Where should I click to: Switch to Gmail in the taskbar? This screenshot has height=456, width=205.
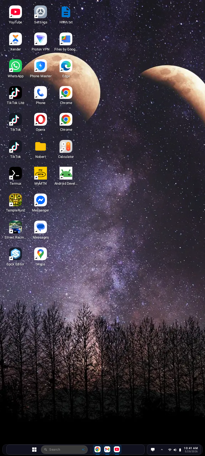point(107,449)
